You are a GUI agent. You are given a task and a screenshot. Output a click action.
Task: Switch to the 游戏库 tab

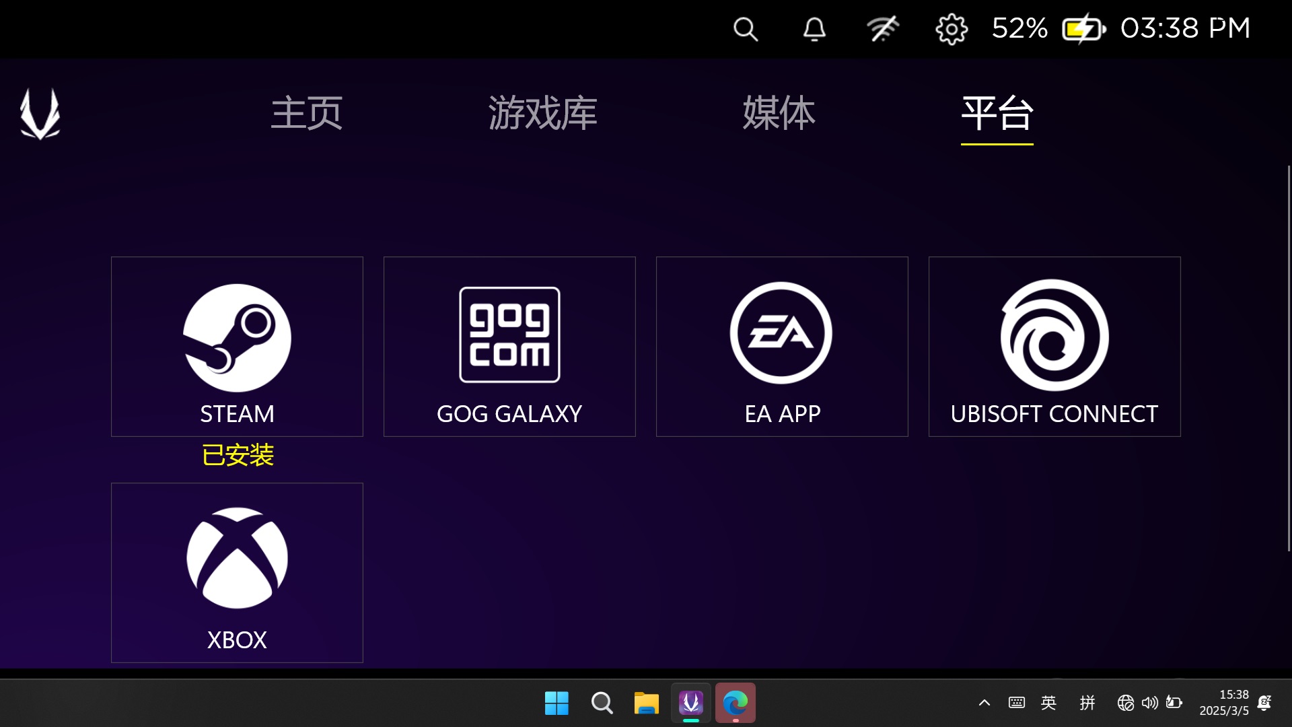542,113
